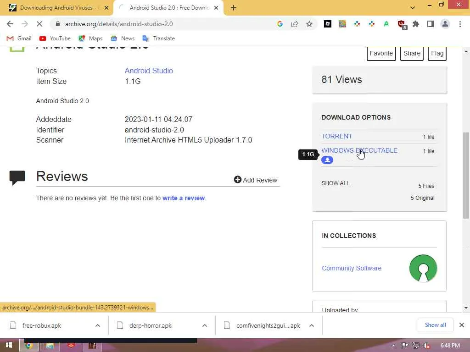Click the Chrome taskbar icon
Screen dimensions: 470x352
coord(29,346)
